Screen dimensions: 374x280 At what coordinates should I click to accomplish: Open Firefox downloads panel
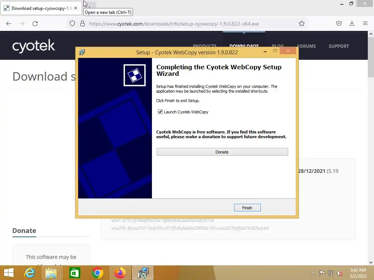[352, 24]
